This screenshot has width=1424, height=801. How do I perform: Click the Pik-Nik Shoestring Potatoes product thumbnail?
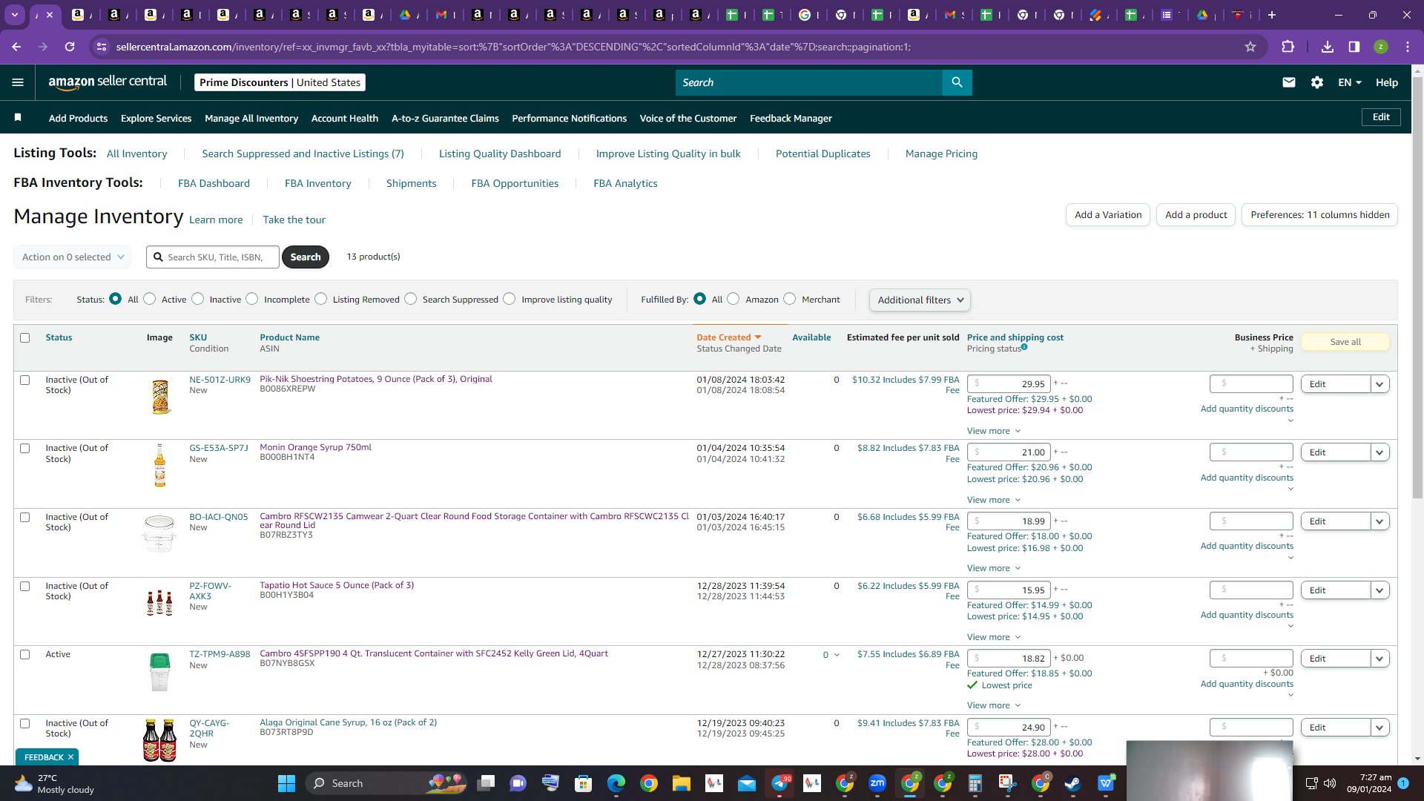159,397
